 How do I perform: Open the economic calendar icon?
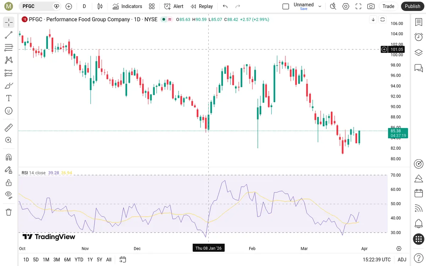pos(419,193)
